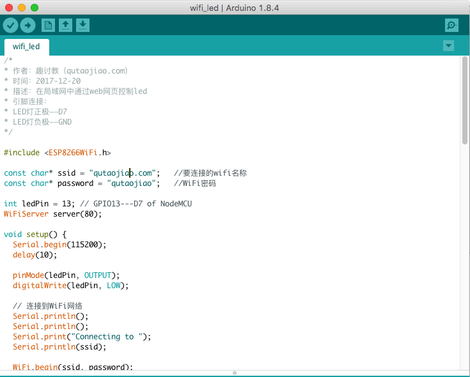Maximize the window with the green button
Screen dimensions: 470x377
[35, 8]
